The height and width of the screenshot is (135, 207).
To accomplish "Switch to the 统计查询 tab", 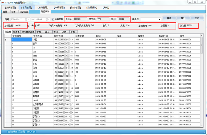I will click(24, 12).
